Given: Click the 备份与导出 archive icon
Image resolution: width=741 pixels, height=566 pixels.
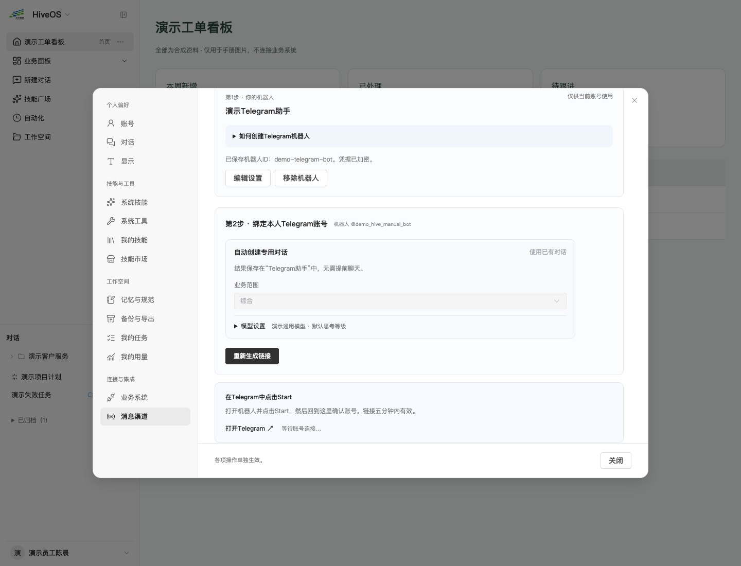Looking at the screenshot, I should click(x=111, y=319).
